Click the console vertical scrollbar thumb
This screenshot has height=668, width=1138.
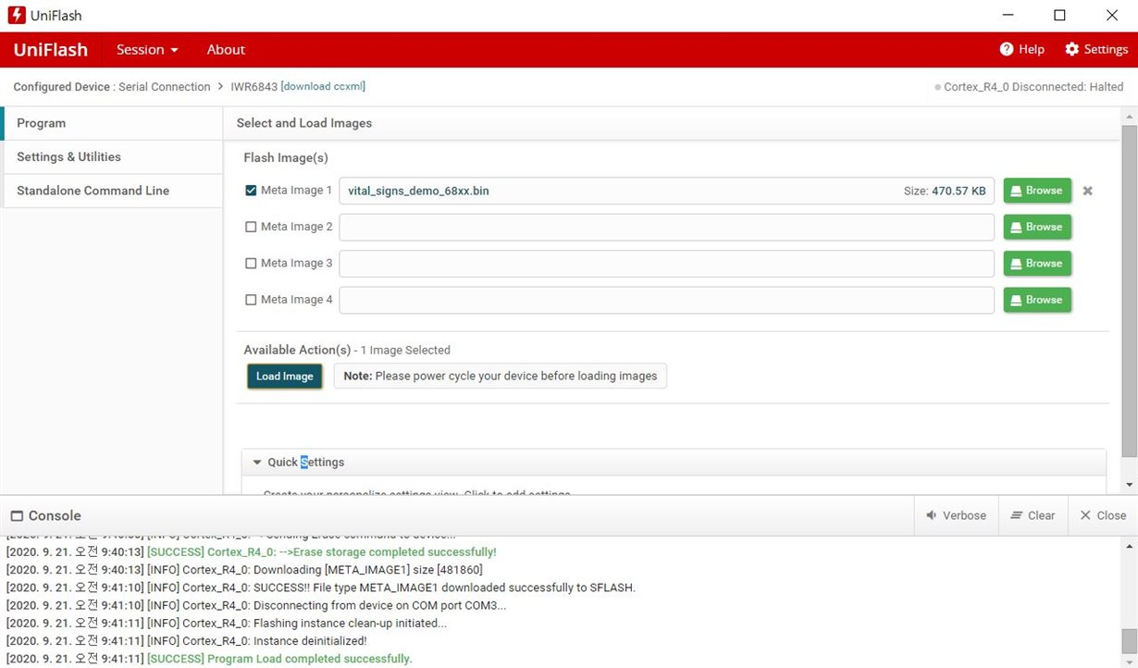click(x=1130, y=641)
